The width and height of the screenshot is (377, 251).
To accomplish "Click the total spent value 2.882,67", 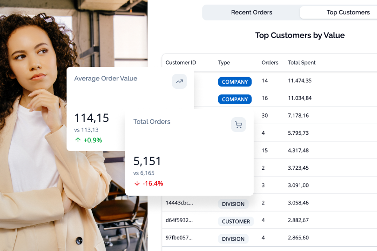I will pos(298,220).
